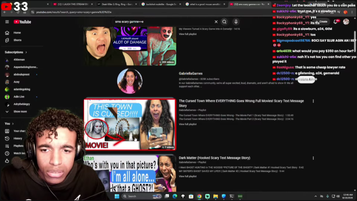Open the adamlegoking subscription
This screenshot has width=357, height=201.
[22, 89]
